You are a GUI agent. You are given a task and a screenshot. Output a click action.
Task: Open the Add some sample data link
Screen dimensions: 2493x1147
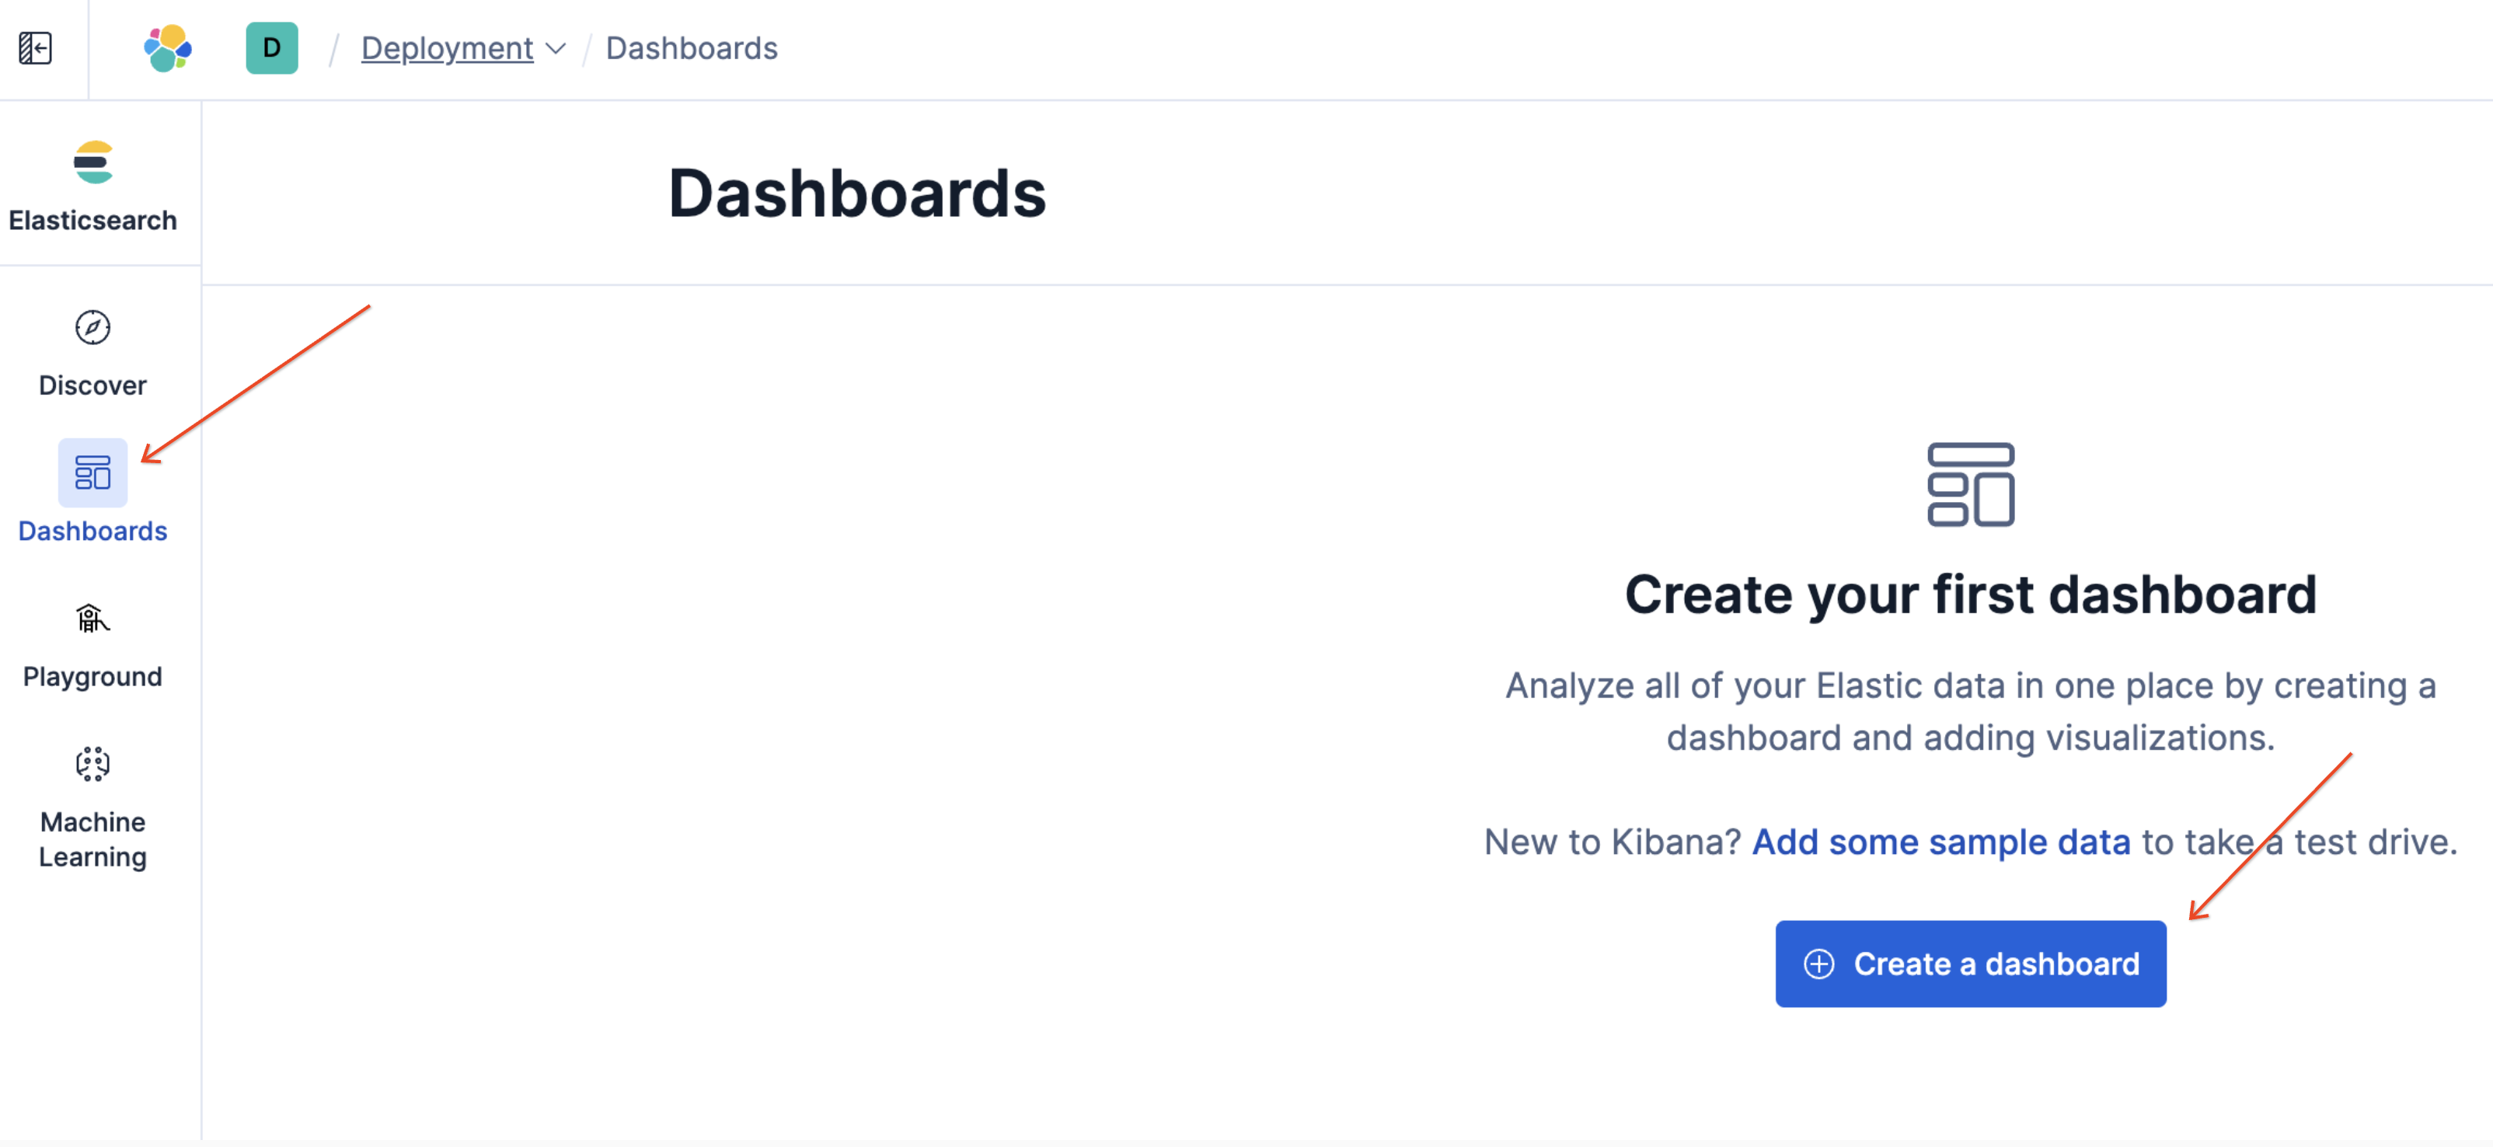click(1940, 841)
